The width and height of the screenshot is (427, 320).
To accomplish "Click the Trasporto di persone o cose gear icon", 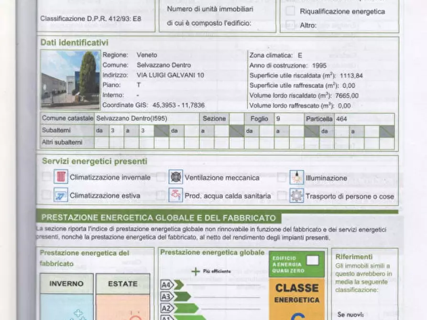I will (297, 195).
